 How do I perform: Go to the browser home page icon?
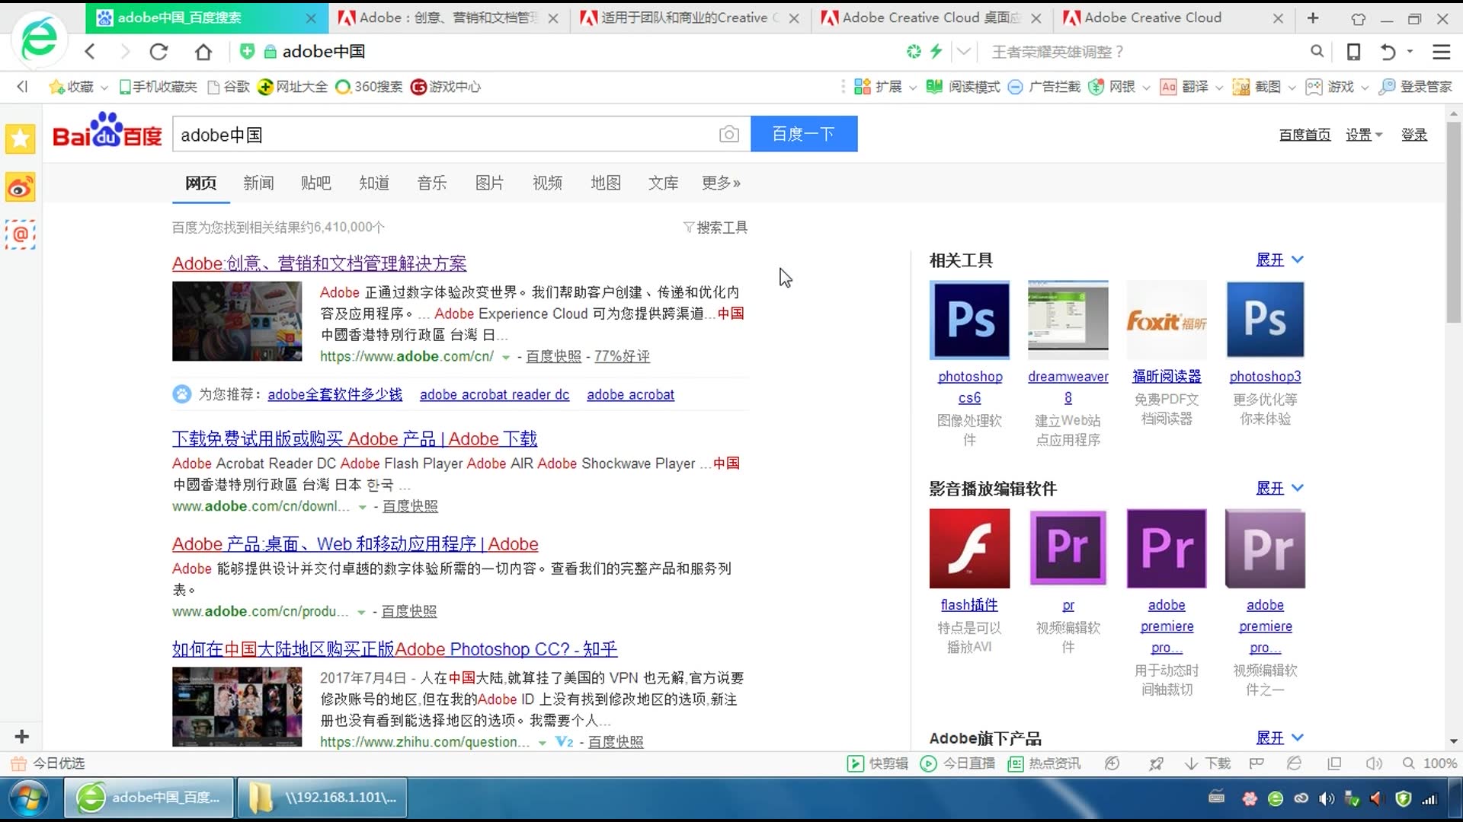[x=203, y=52]
